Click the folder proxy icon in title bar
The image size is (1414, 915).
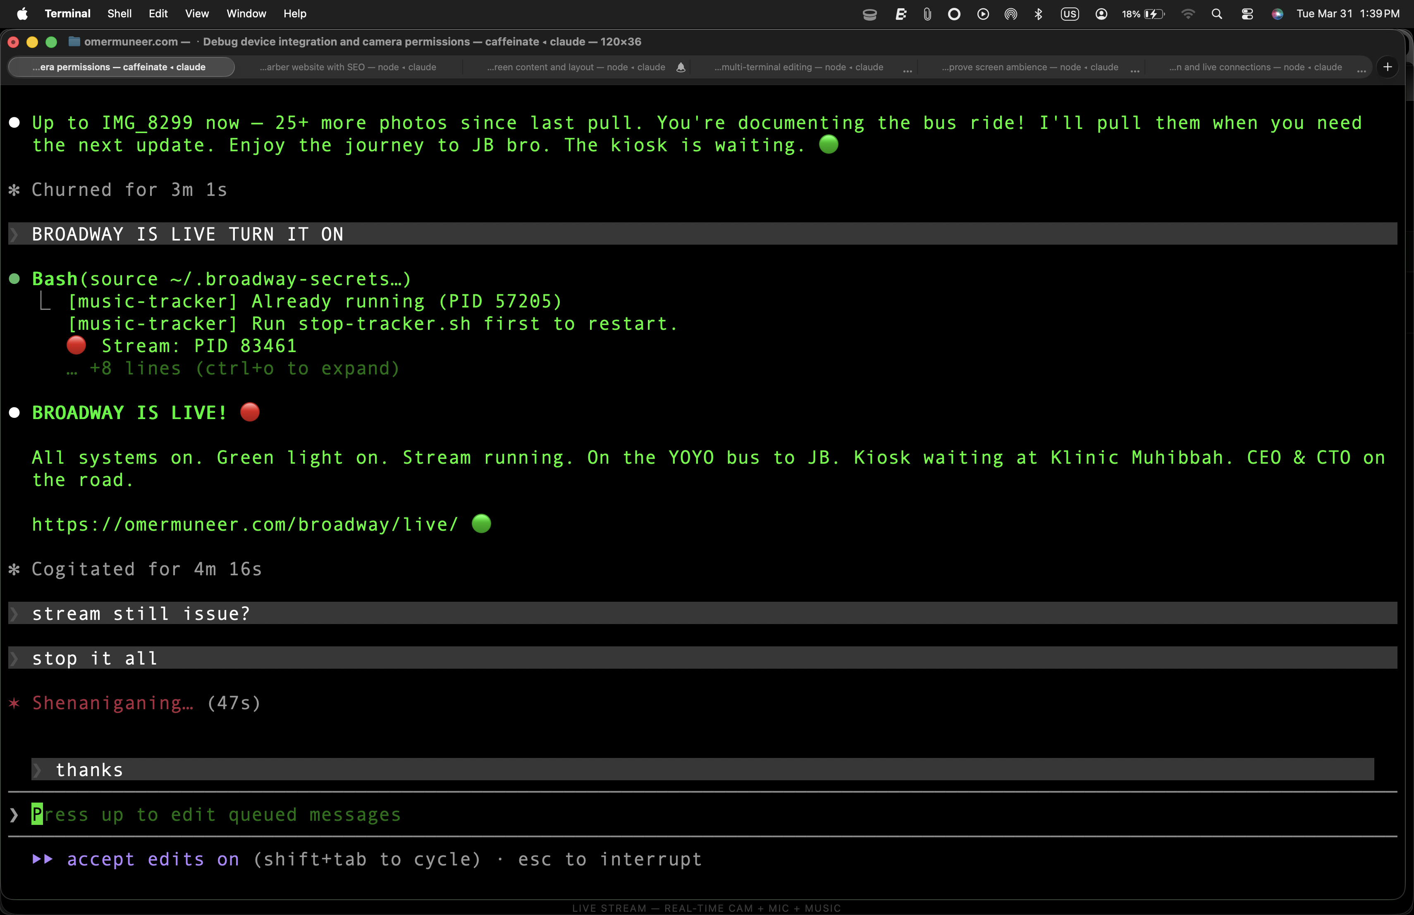74,42
